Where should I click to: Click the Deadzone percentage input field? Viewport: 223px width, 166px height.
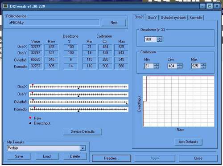pyautogui.click(x=150, y=39)
